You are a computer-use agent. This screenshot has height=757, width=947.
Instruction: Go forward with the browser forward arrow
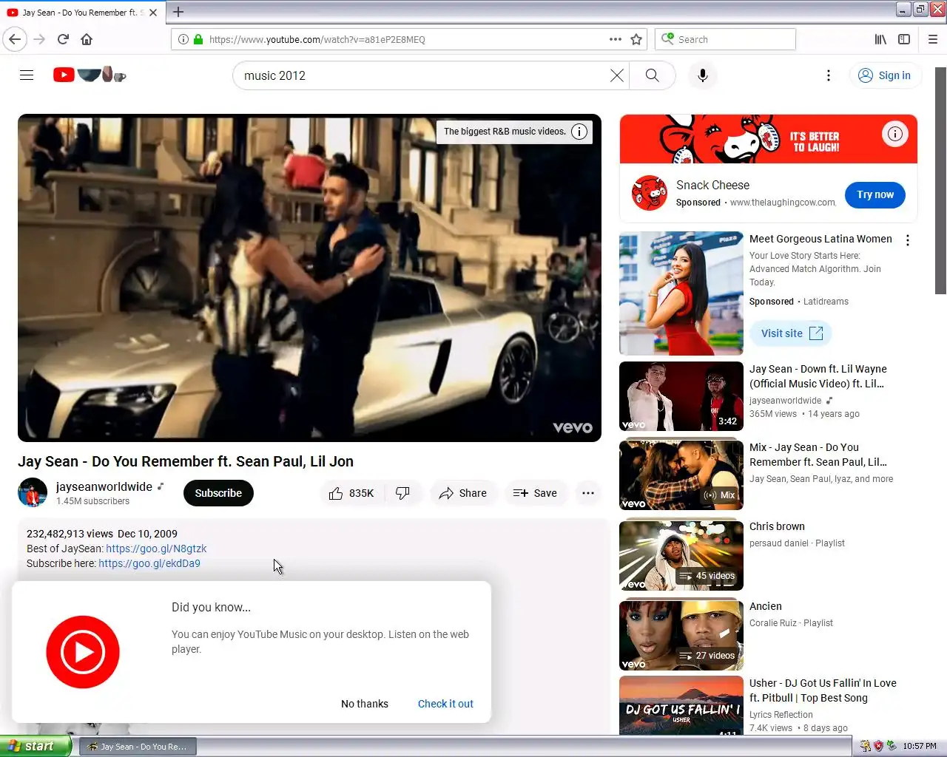40,39
